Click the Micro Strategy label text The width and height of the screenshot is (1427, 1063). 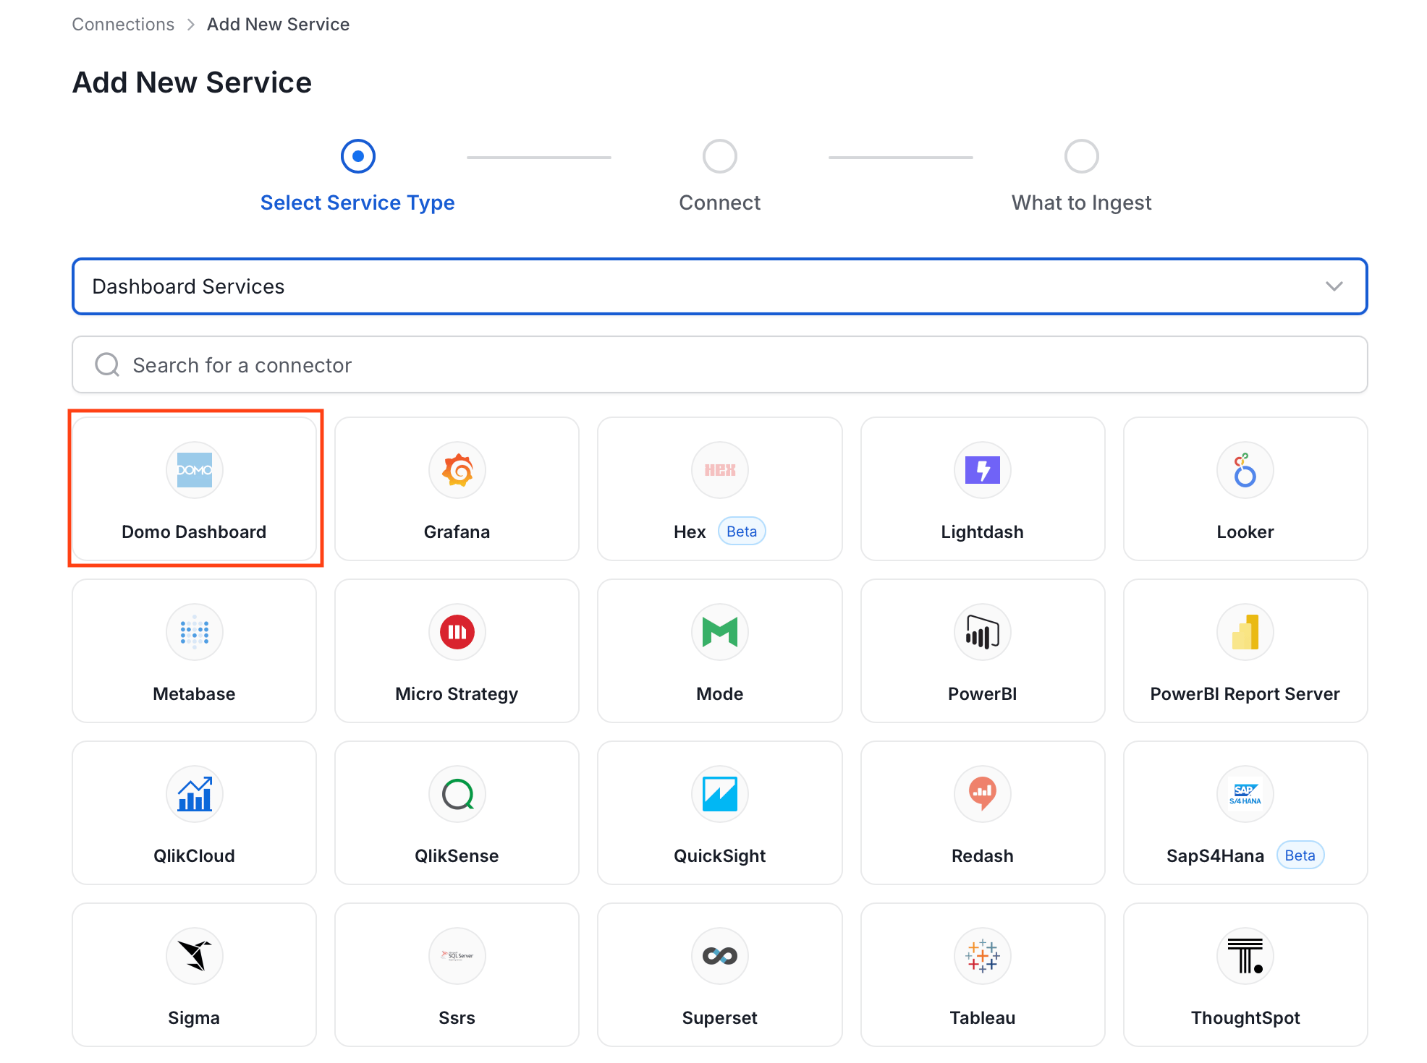(457, 693)
